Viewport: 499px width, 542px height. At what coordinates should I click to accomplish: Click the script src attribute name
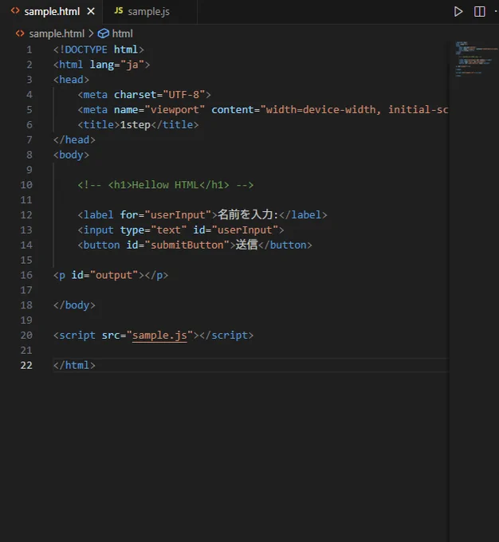(x=111, y=336)
